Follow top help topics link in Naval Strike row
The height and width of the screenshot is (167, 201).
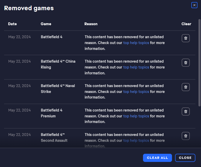pos(136,92)
